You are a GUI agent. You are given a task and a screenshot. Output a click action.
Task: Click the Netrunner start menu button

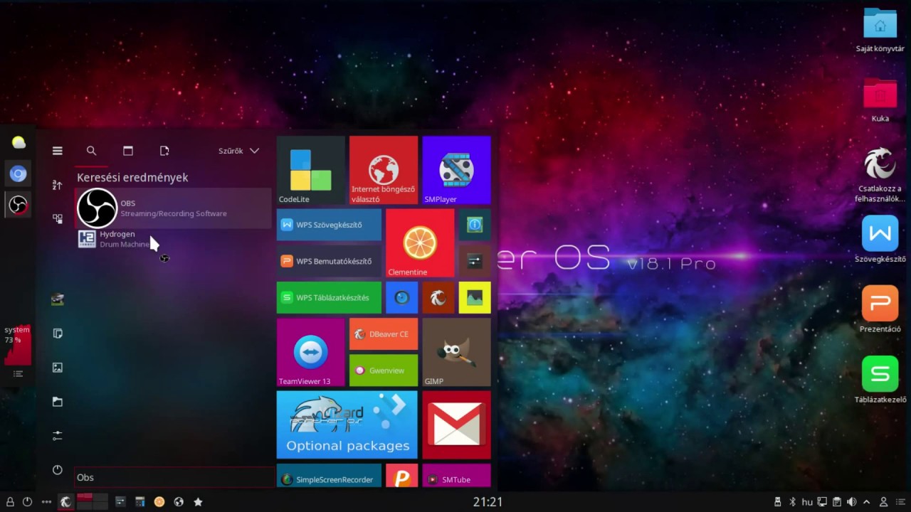pyautogui.click(x=65, y=501)
